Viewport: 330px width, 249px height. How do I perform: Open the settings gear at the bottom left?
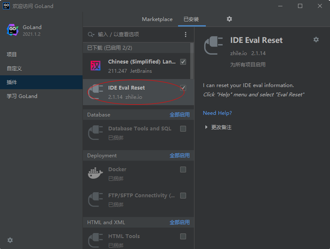pos(10,240)
